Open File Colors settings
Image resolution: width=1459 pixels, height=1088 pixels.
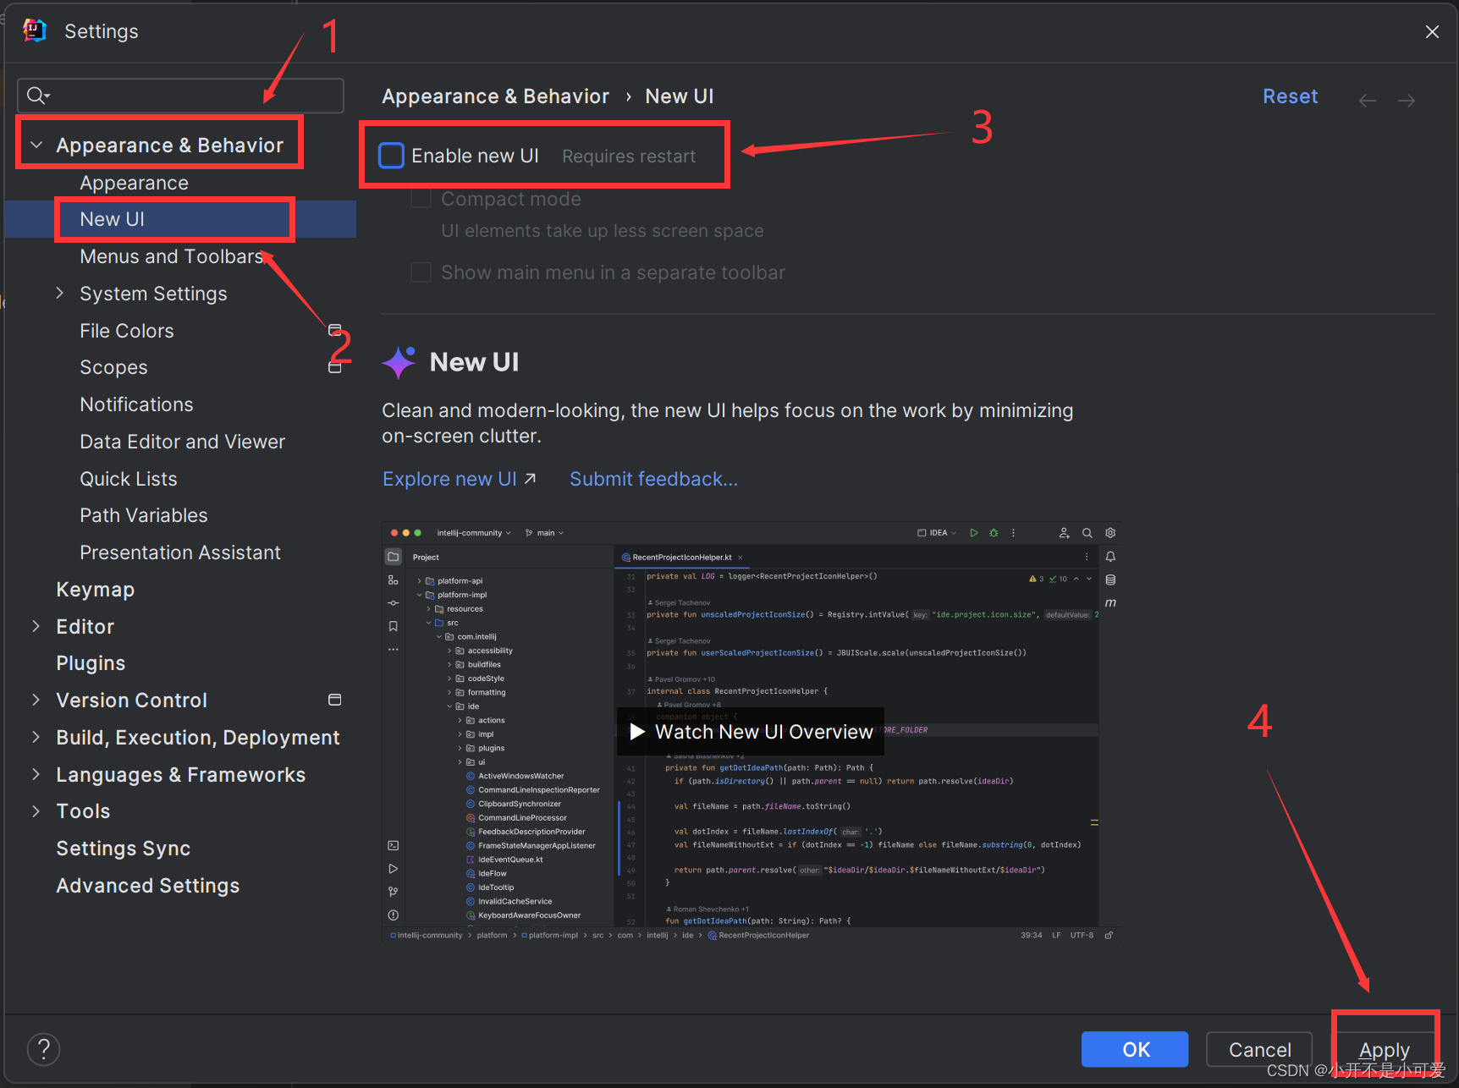(x=127, y=331)
